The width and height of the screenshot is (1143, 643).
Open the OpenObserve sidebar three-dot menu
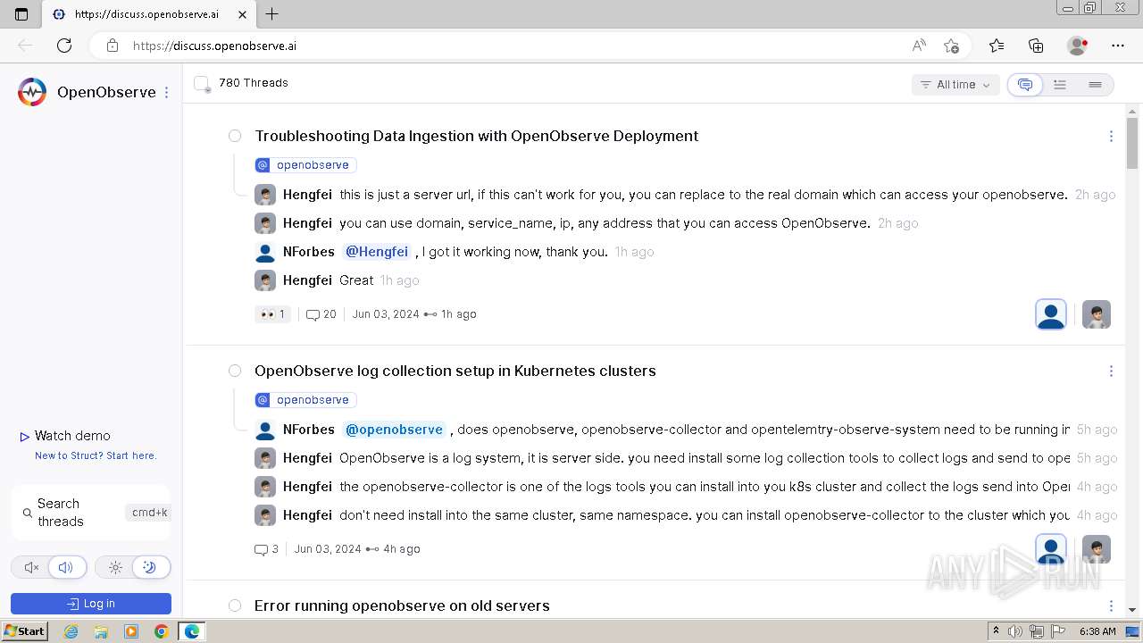coord(166,92)
